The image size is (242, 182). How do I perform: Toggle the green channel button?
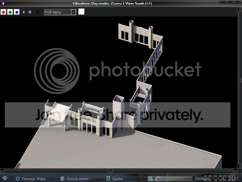point(10,12)
